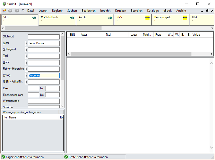Viewport: 215px width, 160px height.
Task: Expand the Autor register arrow
Action: [x=27, y=44]
